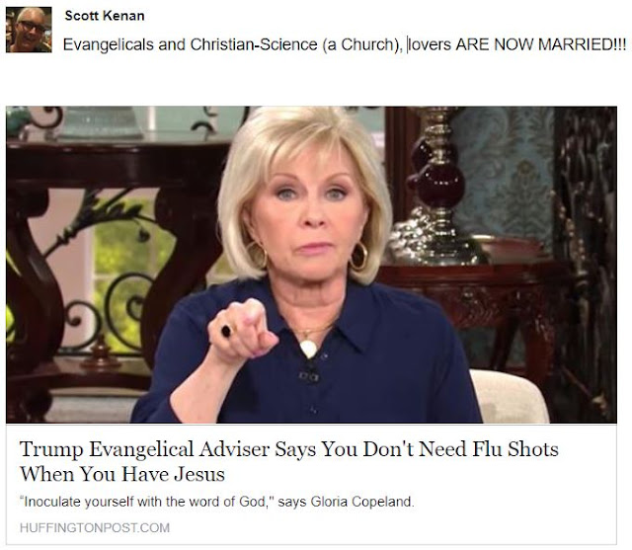632x550 pixels.
Task: Click the word 'Evangelicals' in the post
Action: 109,44
